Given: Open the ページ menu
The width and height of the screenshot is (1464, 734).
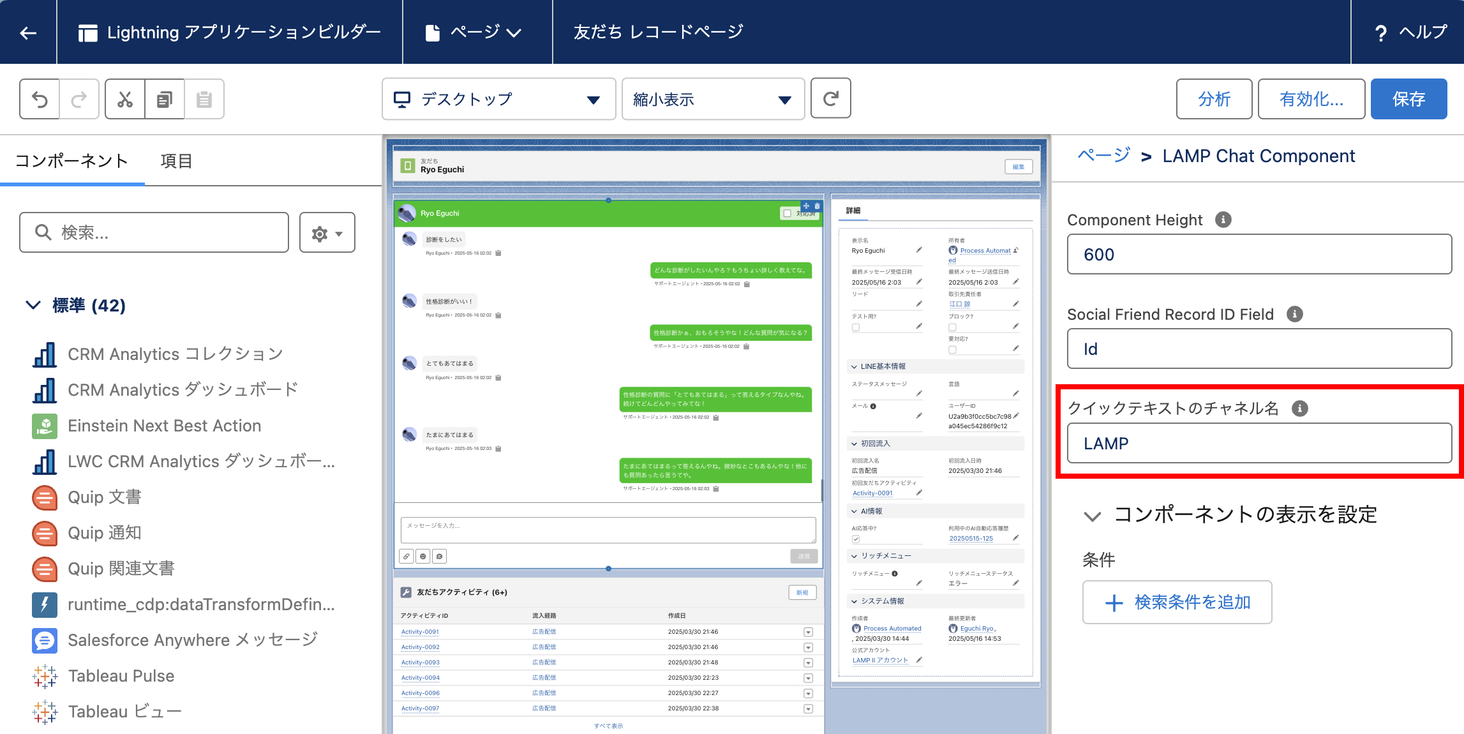Looking at the screenshot, I should pos(475,33).
